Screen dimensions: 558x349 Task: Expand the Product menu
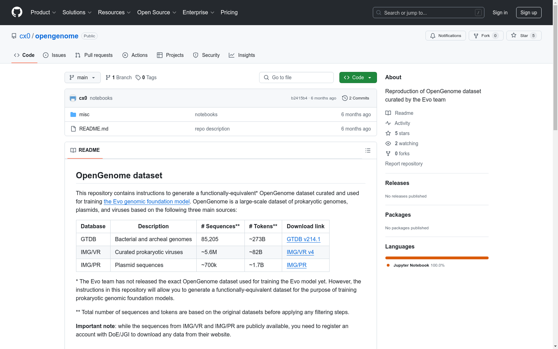[x=43, y=13]
